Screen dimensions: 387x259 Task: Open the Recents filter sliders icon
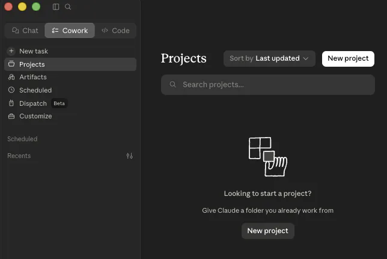(x=130, y=156)
